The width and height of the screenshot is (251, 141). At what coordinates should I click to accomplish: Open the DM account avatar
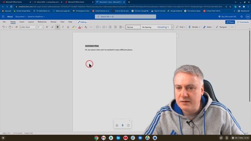pyautogui.click(x=247, y=16)
